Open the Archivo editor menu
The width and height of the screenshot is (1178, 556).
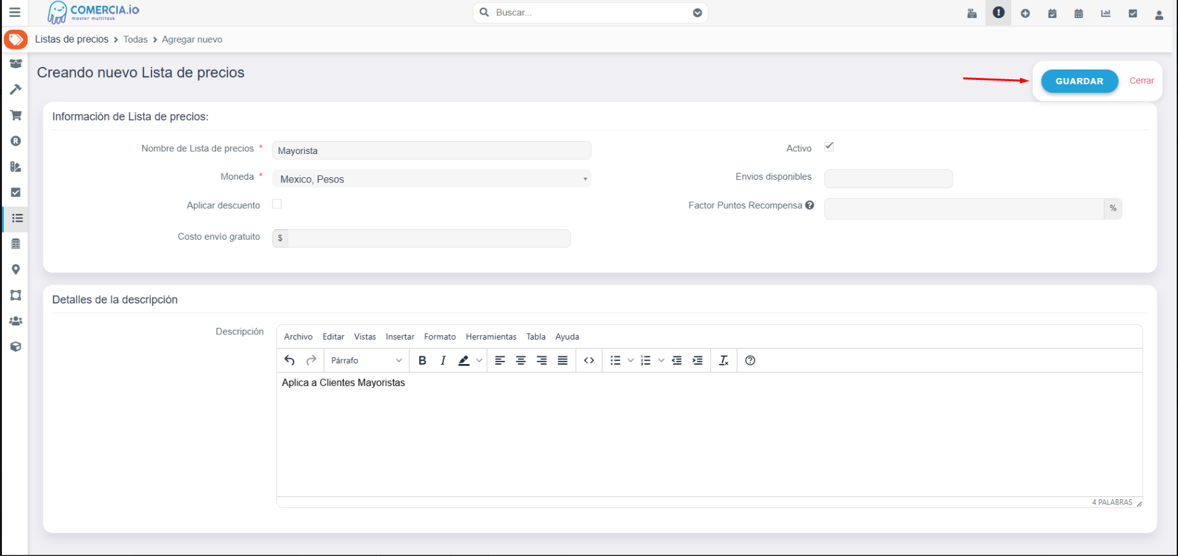pos(298,336)
